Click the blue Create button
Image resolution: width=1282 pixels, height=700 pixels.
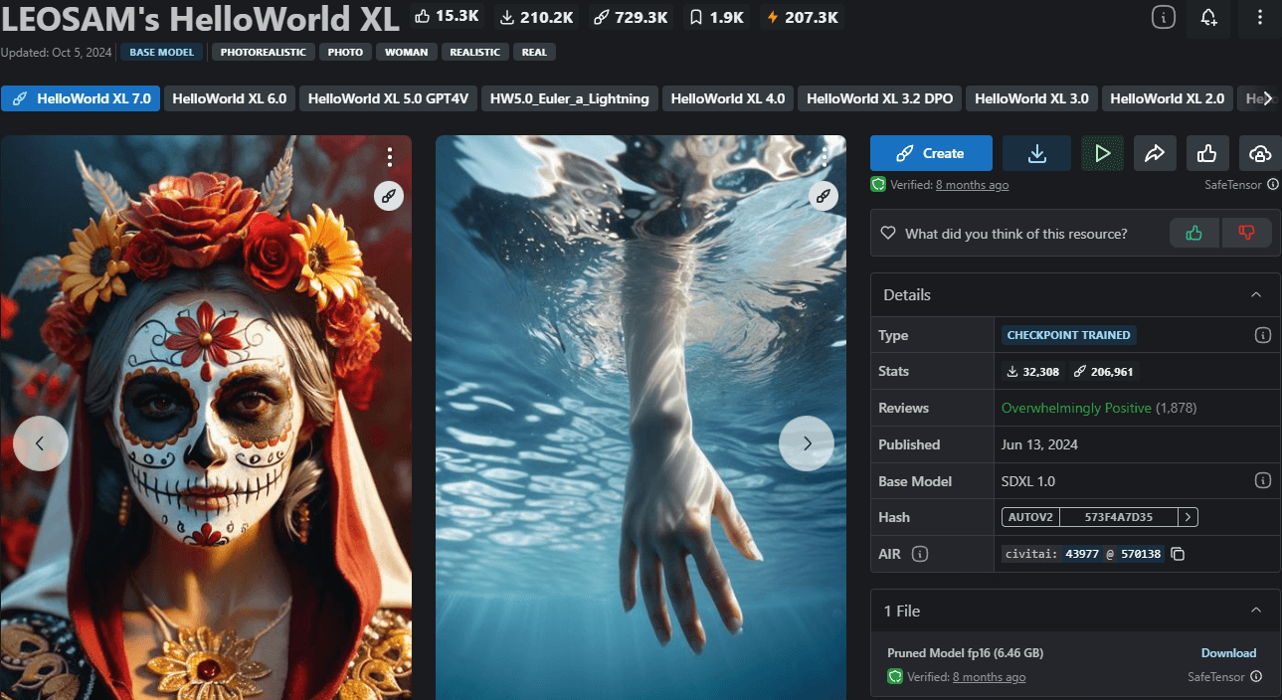931,153
